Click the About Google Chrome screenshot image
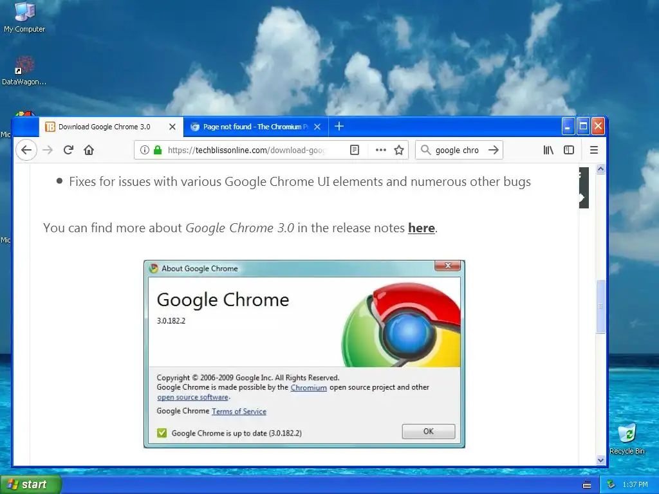Image resolution: width=659 pixels, height=494 pixels. tap(304, 354)
